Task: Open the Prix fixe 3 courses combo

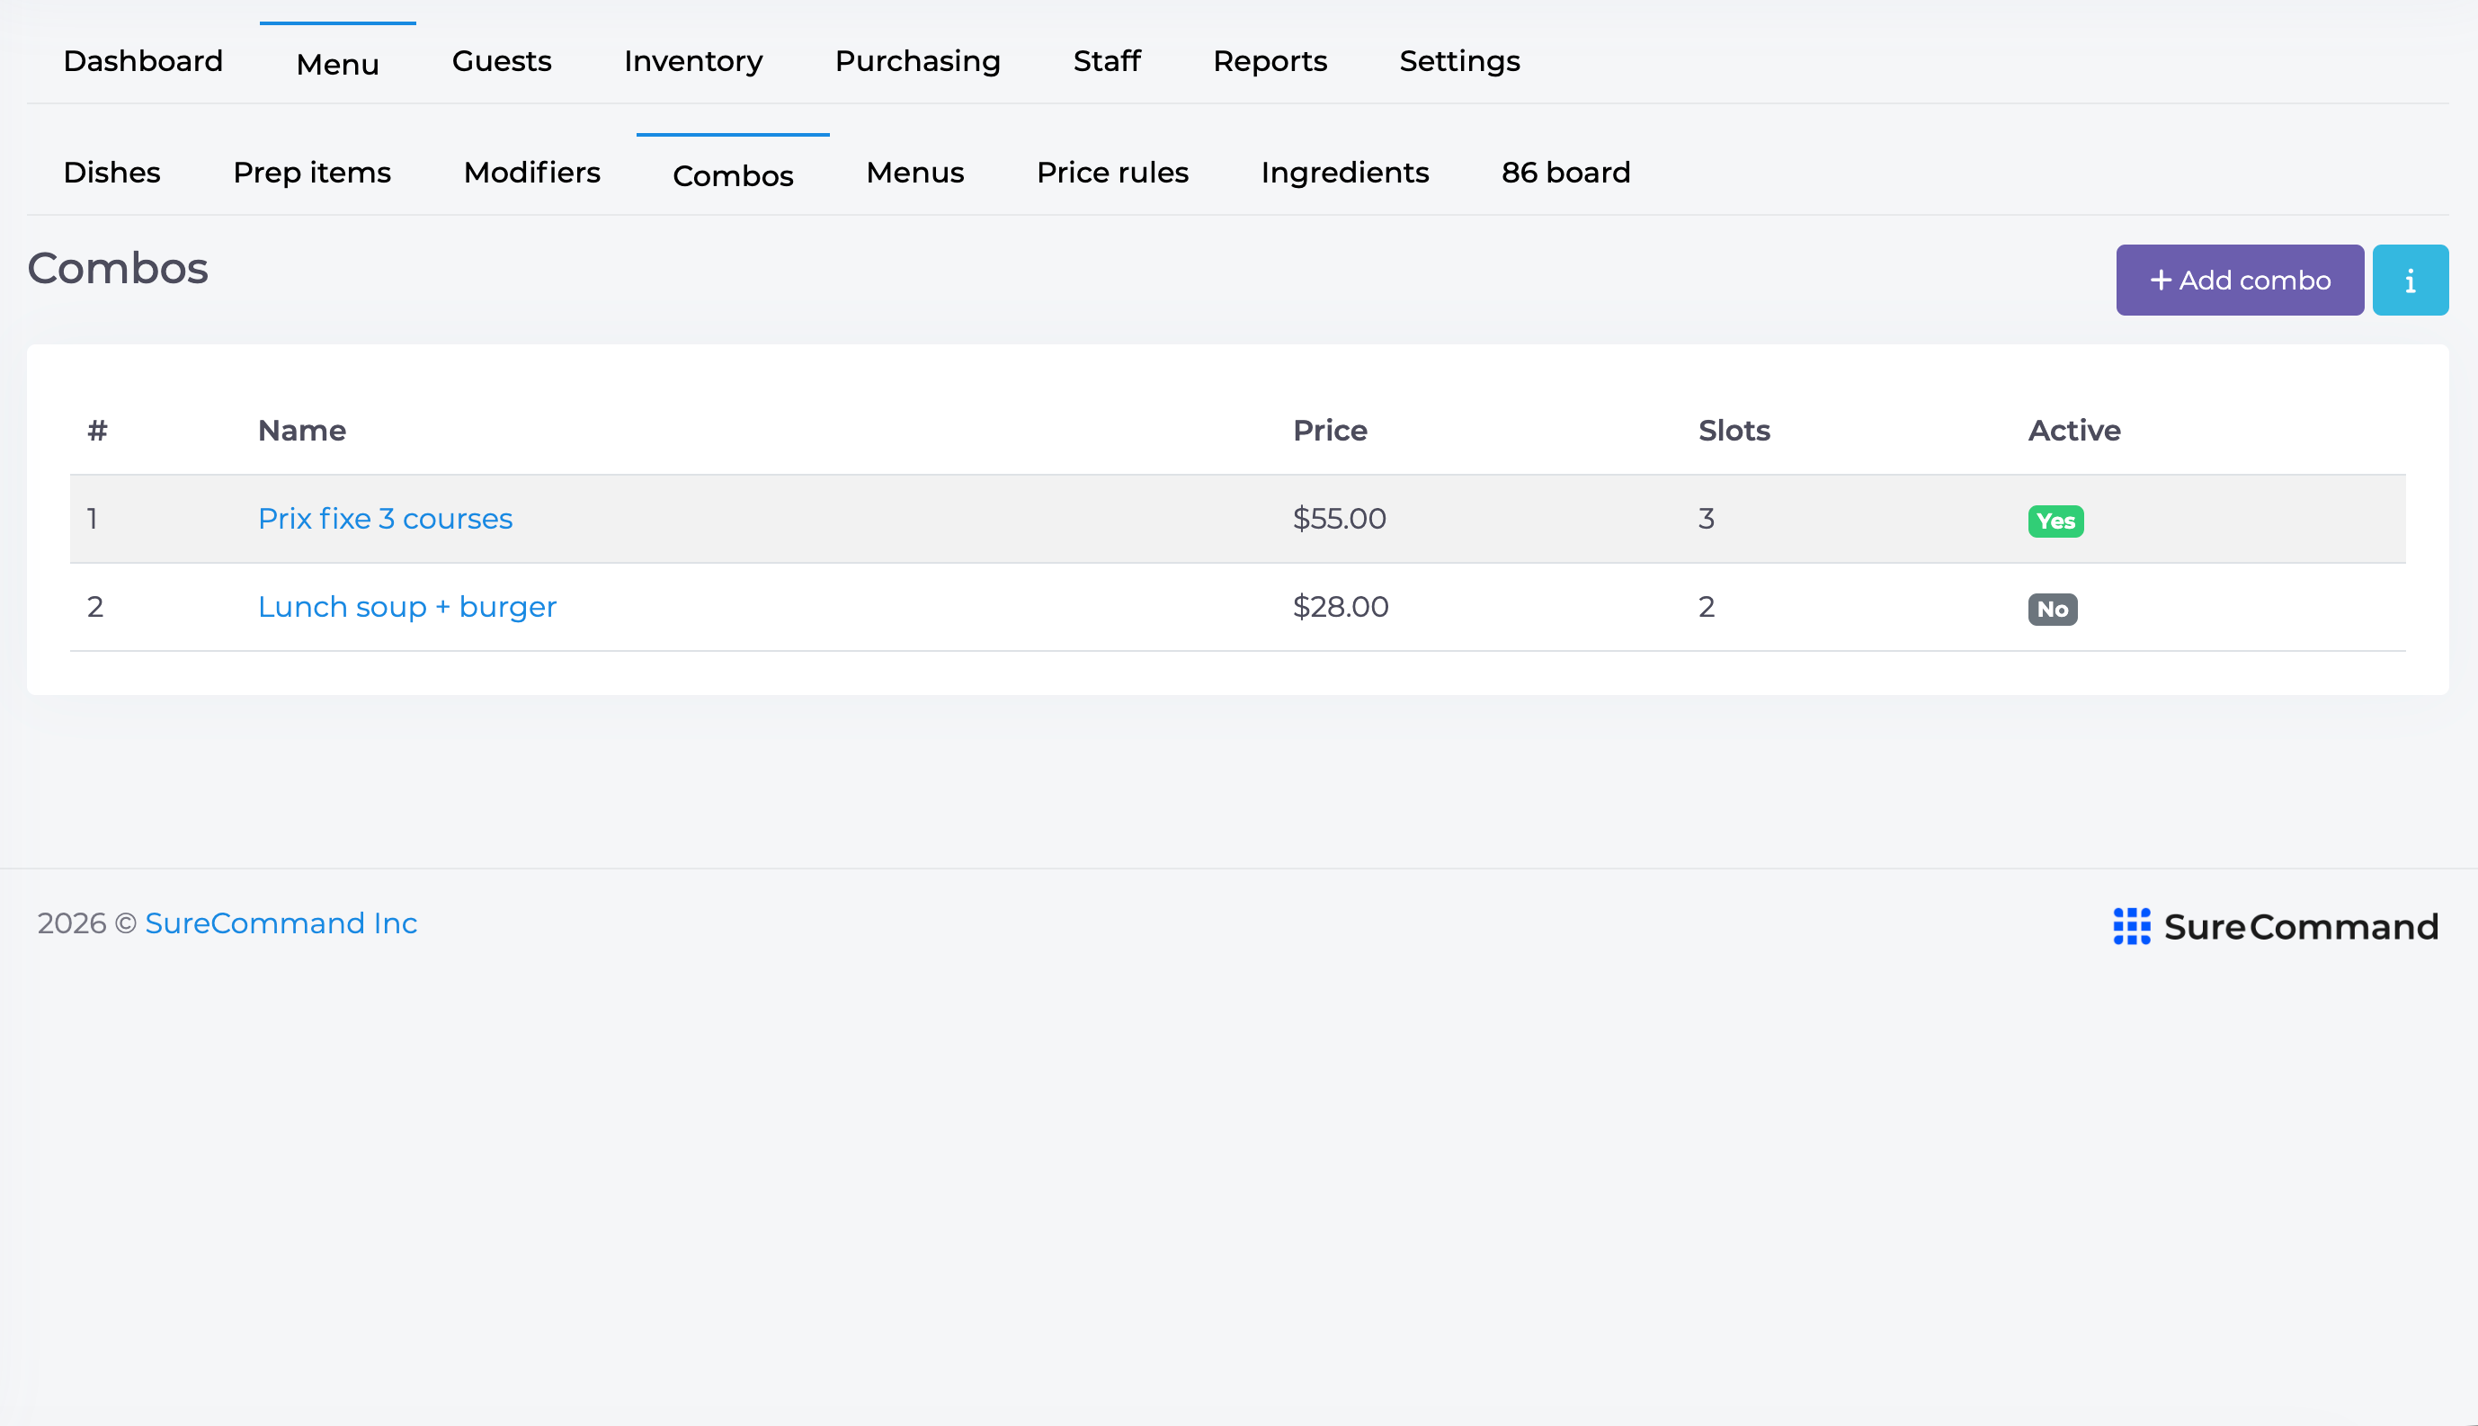Action: pyautogui.click(x=385, y=518)
